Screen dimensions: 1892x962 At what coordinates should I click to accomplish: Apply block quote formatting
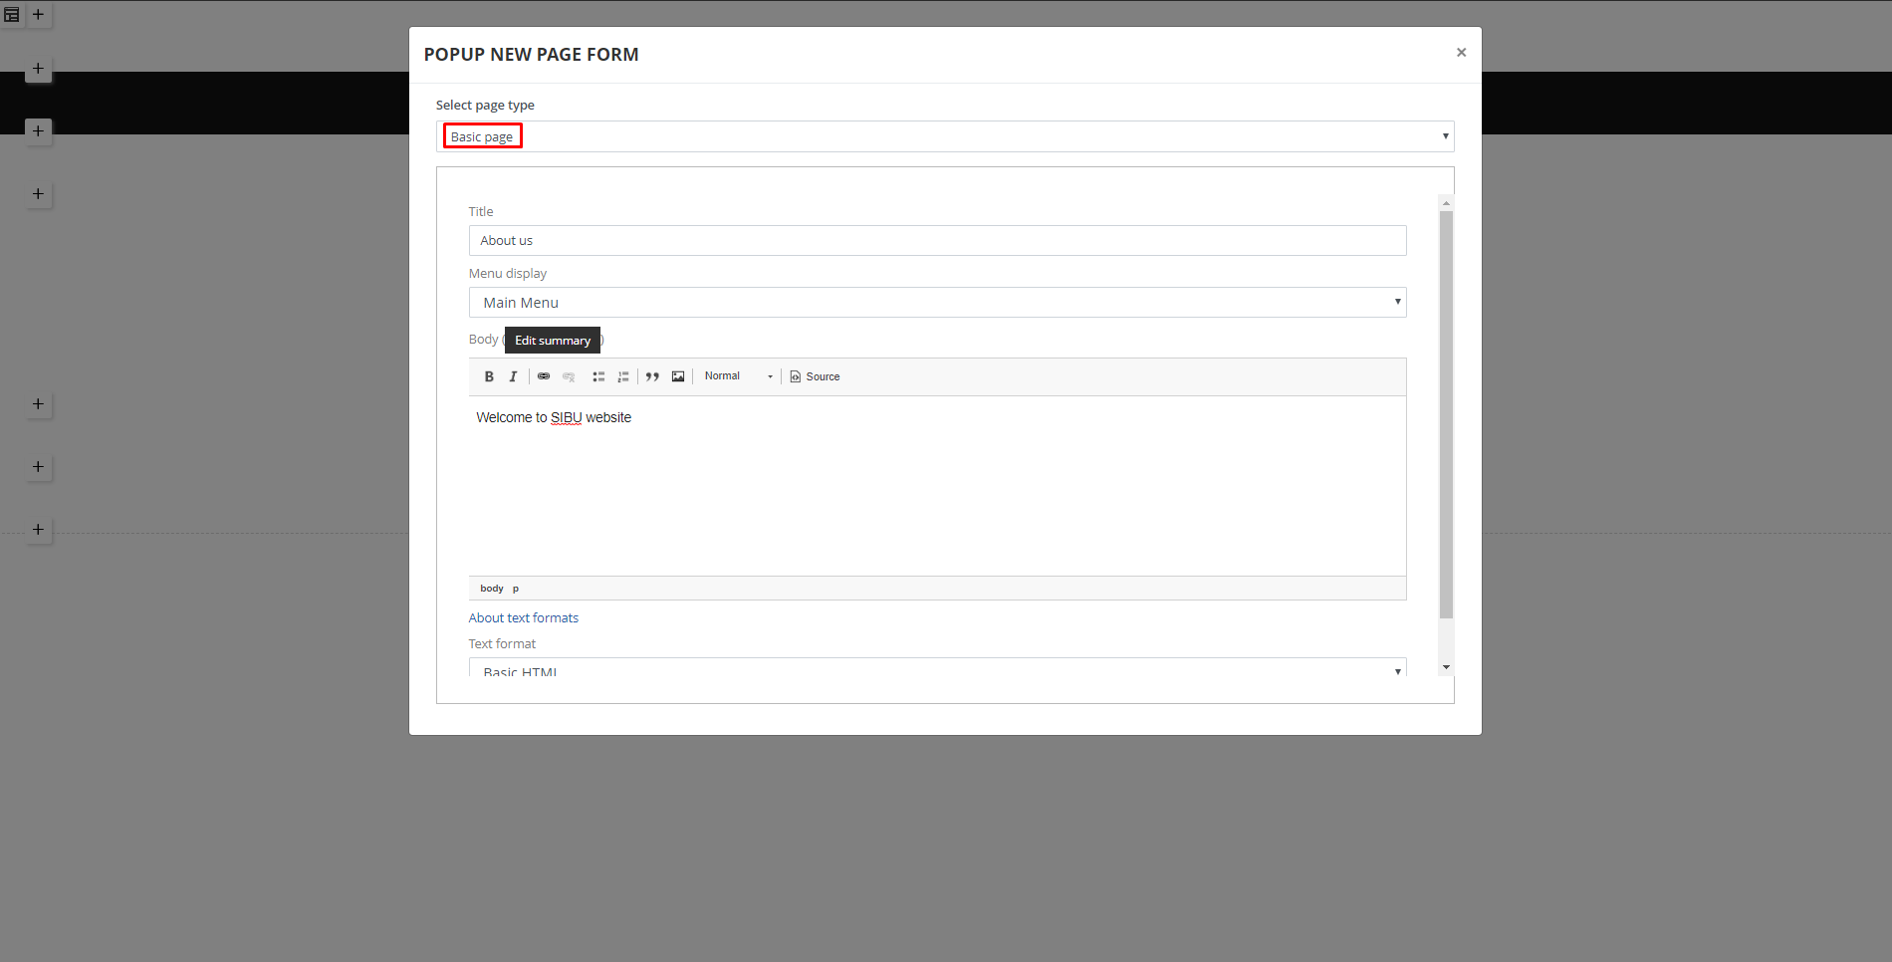[x=652, y=376]
